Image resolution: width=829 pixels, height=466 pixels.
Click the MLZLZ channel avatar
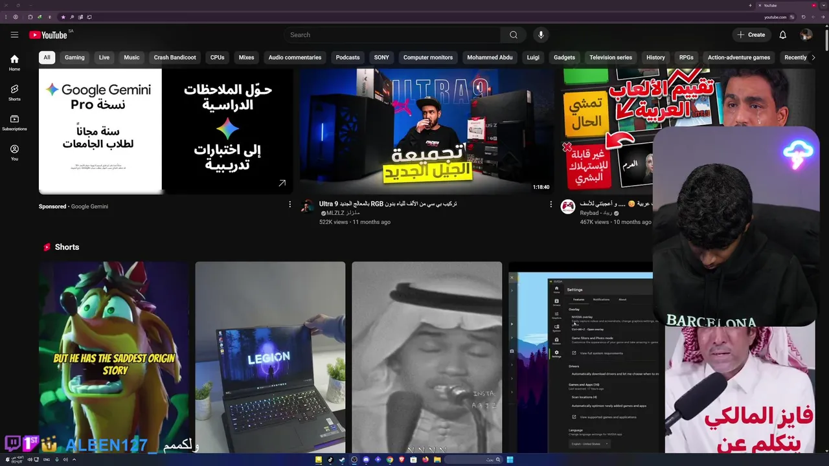coord(308,206)
